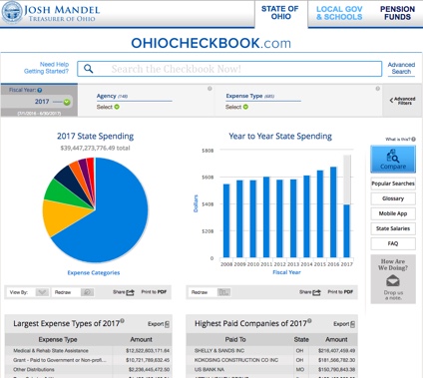Viewport: 423px width, 378px height.
Task: Click amount $12,522,603,171.64
Action: tap(148, 351)
